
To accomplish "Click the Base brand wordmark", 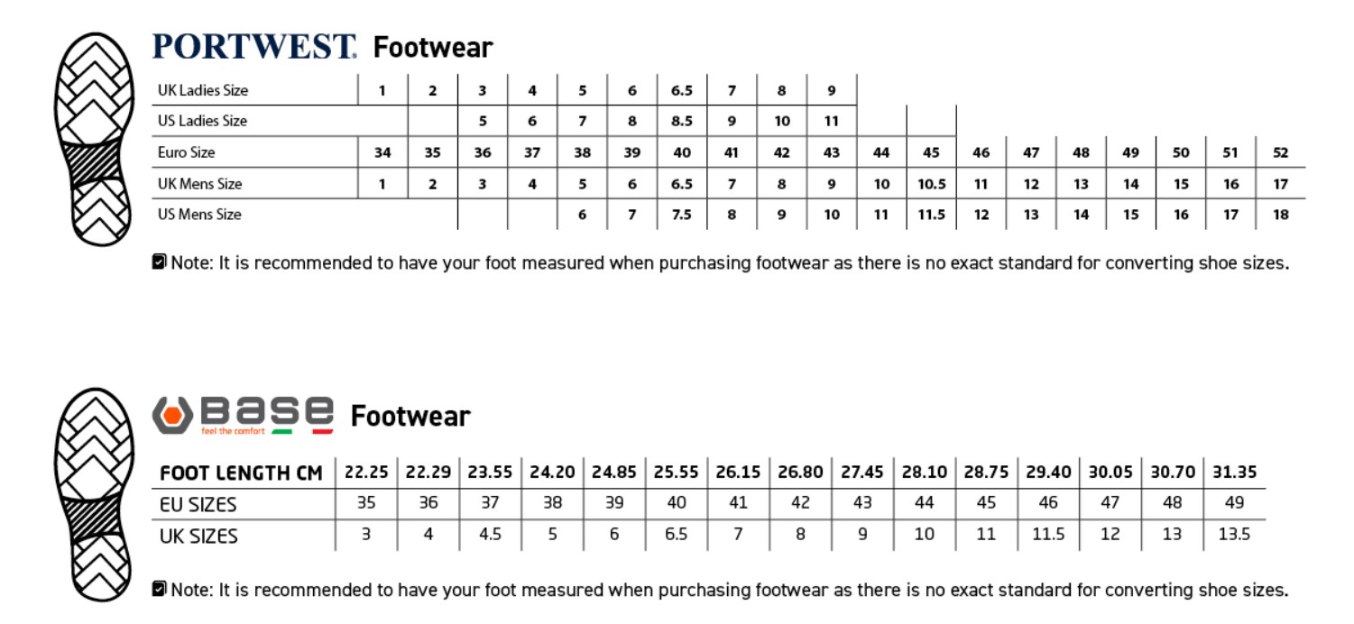I will coord(267,411).
